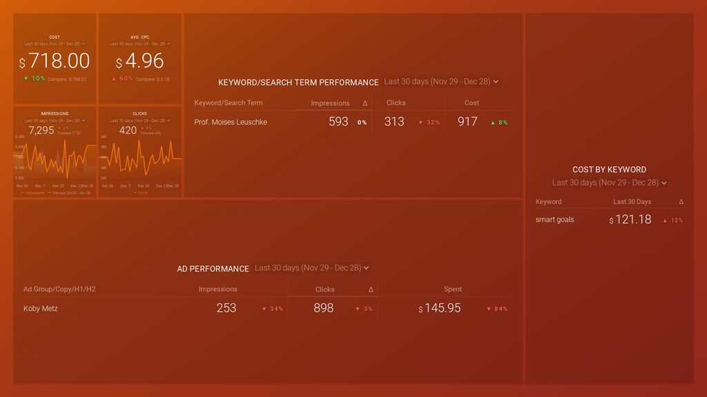Click the green 8% up arrow beside Cost 917
707x397 pixels.
500,122
